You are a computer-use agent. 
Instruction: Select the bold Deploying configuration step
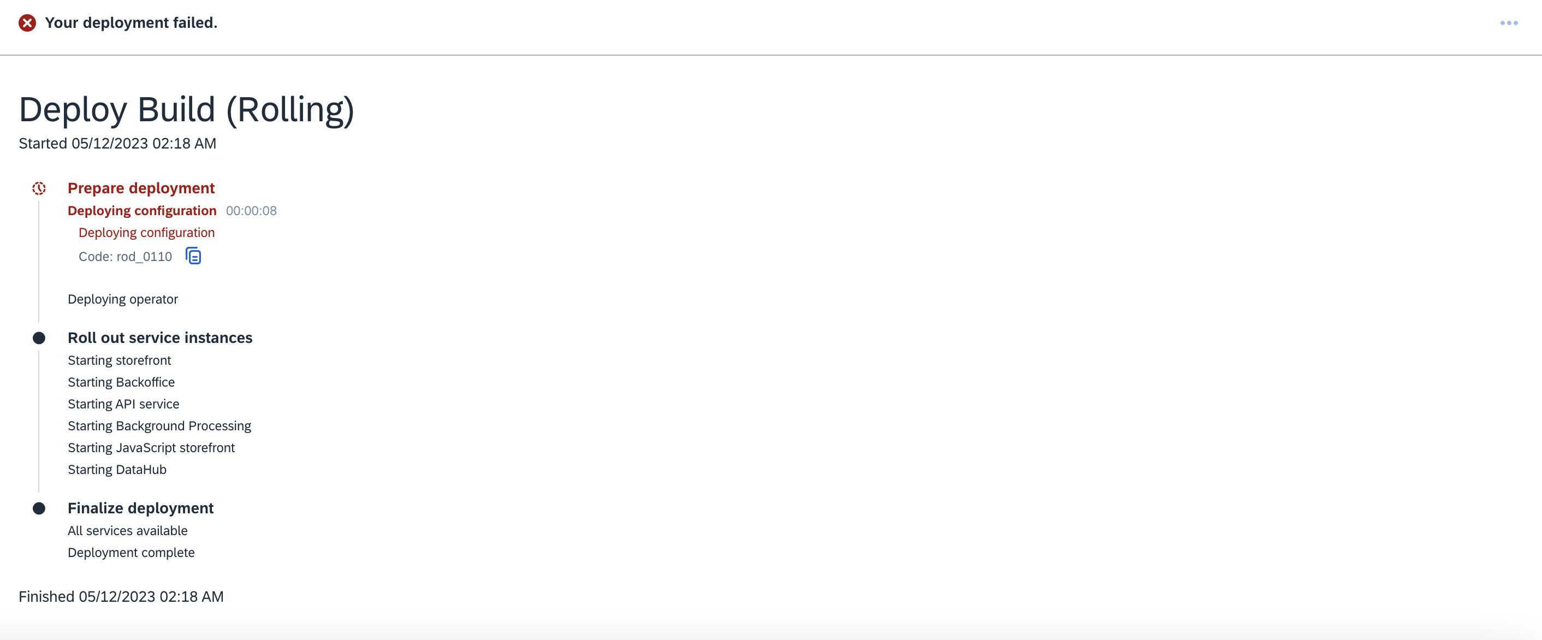[142, 211]
